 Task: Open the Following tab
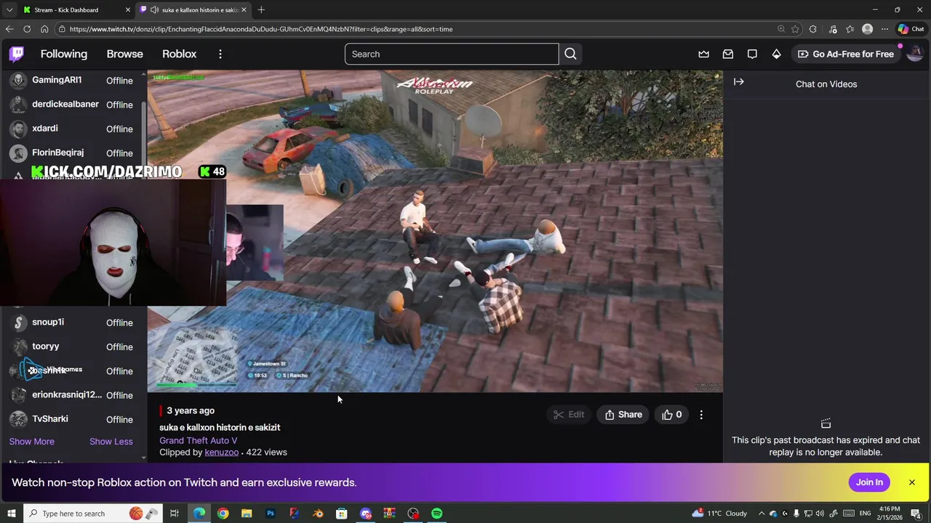click(63, 54)
